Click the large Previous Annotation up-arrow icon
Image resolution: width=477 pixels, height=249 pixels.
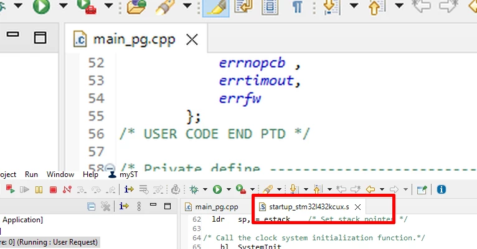[x=377, y=7]
